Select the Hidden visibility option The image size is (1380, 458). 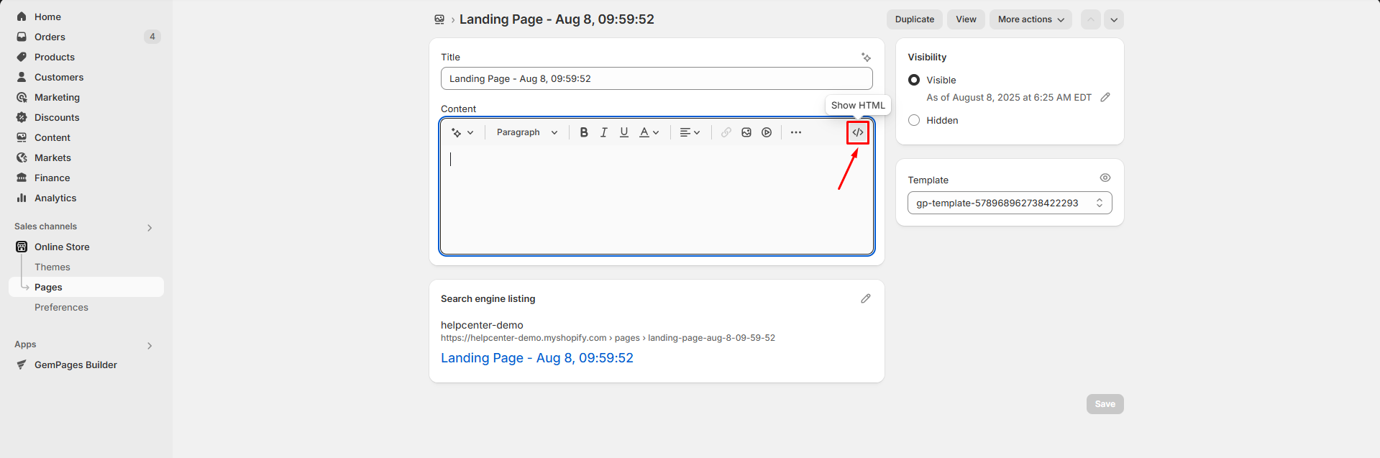[x=914, y=120]
